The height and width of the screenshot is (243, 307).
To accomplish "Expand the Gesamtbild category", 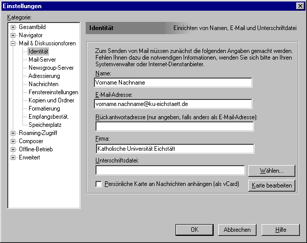I will point(13,27).
